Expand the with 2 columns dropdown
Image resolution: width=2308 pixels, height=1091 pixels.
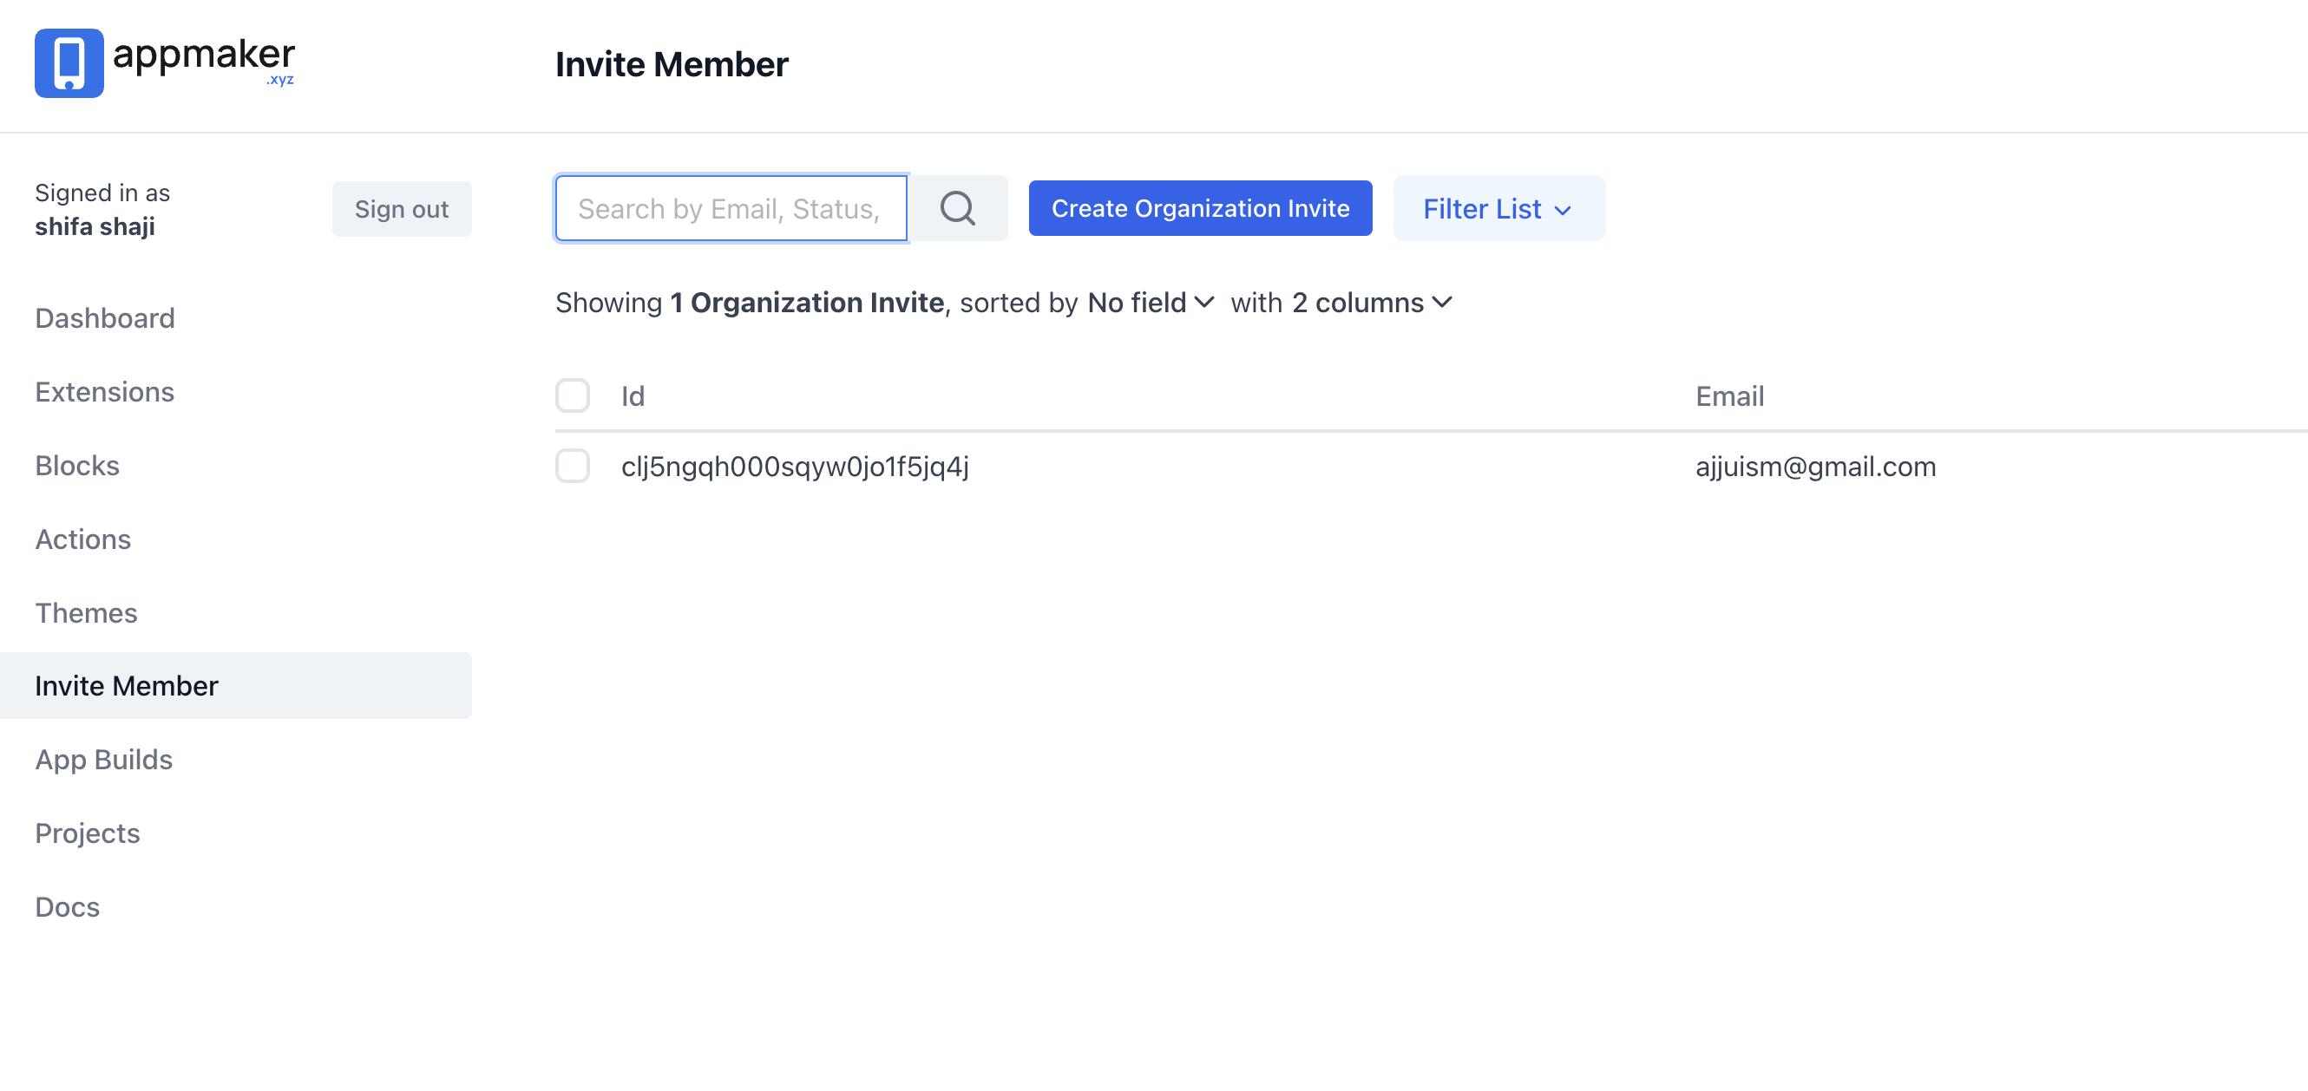click(x=1370, y=303)
